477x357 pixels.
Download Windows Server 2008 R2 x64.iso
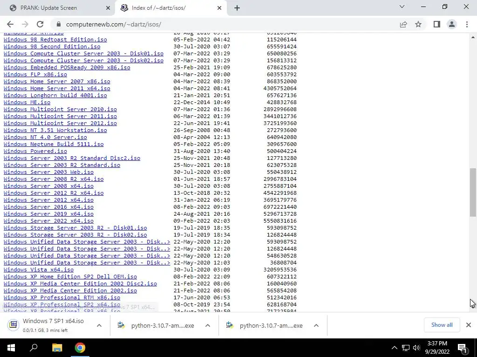pos(54,179)
